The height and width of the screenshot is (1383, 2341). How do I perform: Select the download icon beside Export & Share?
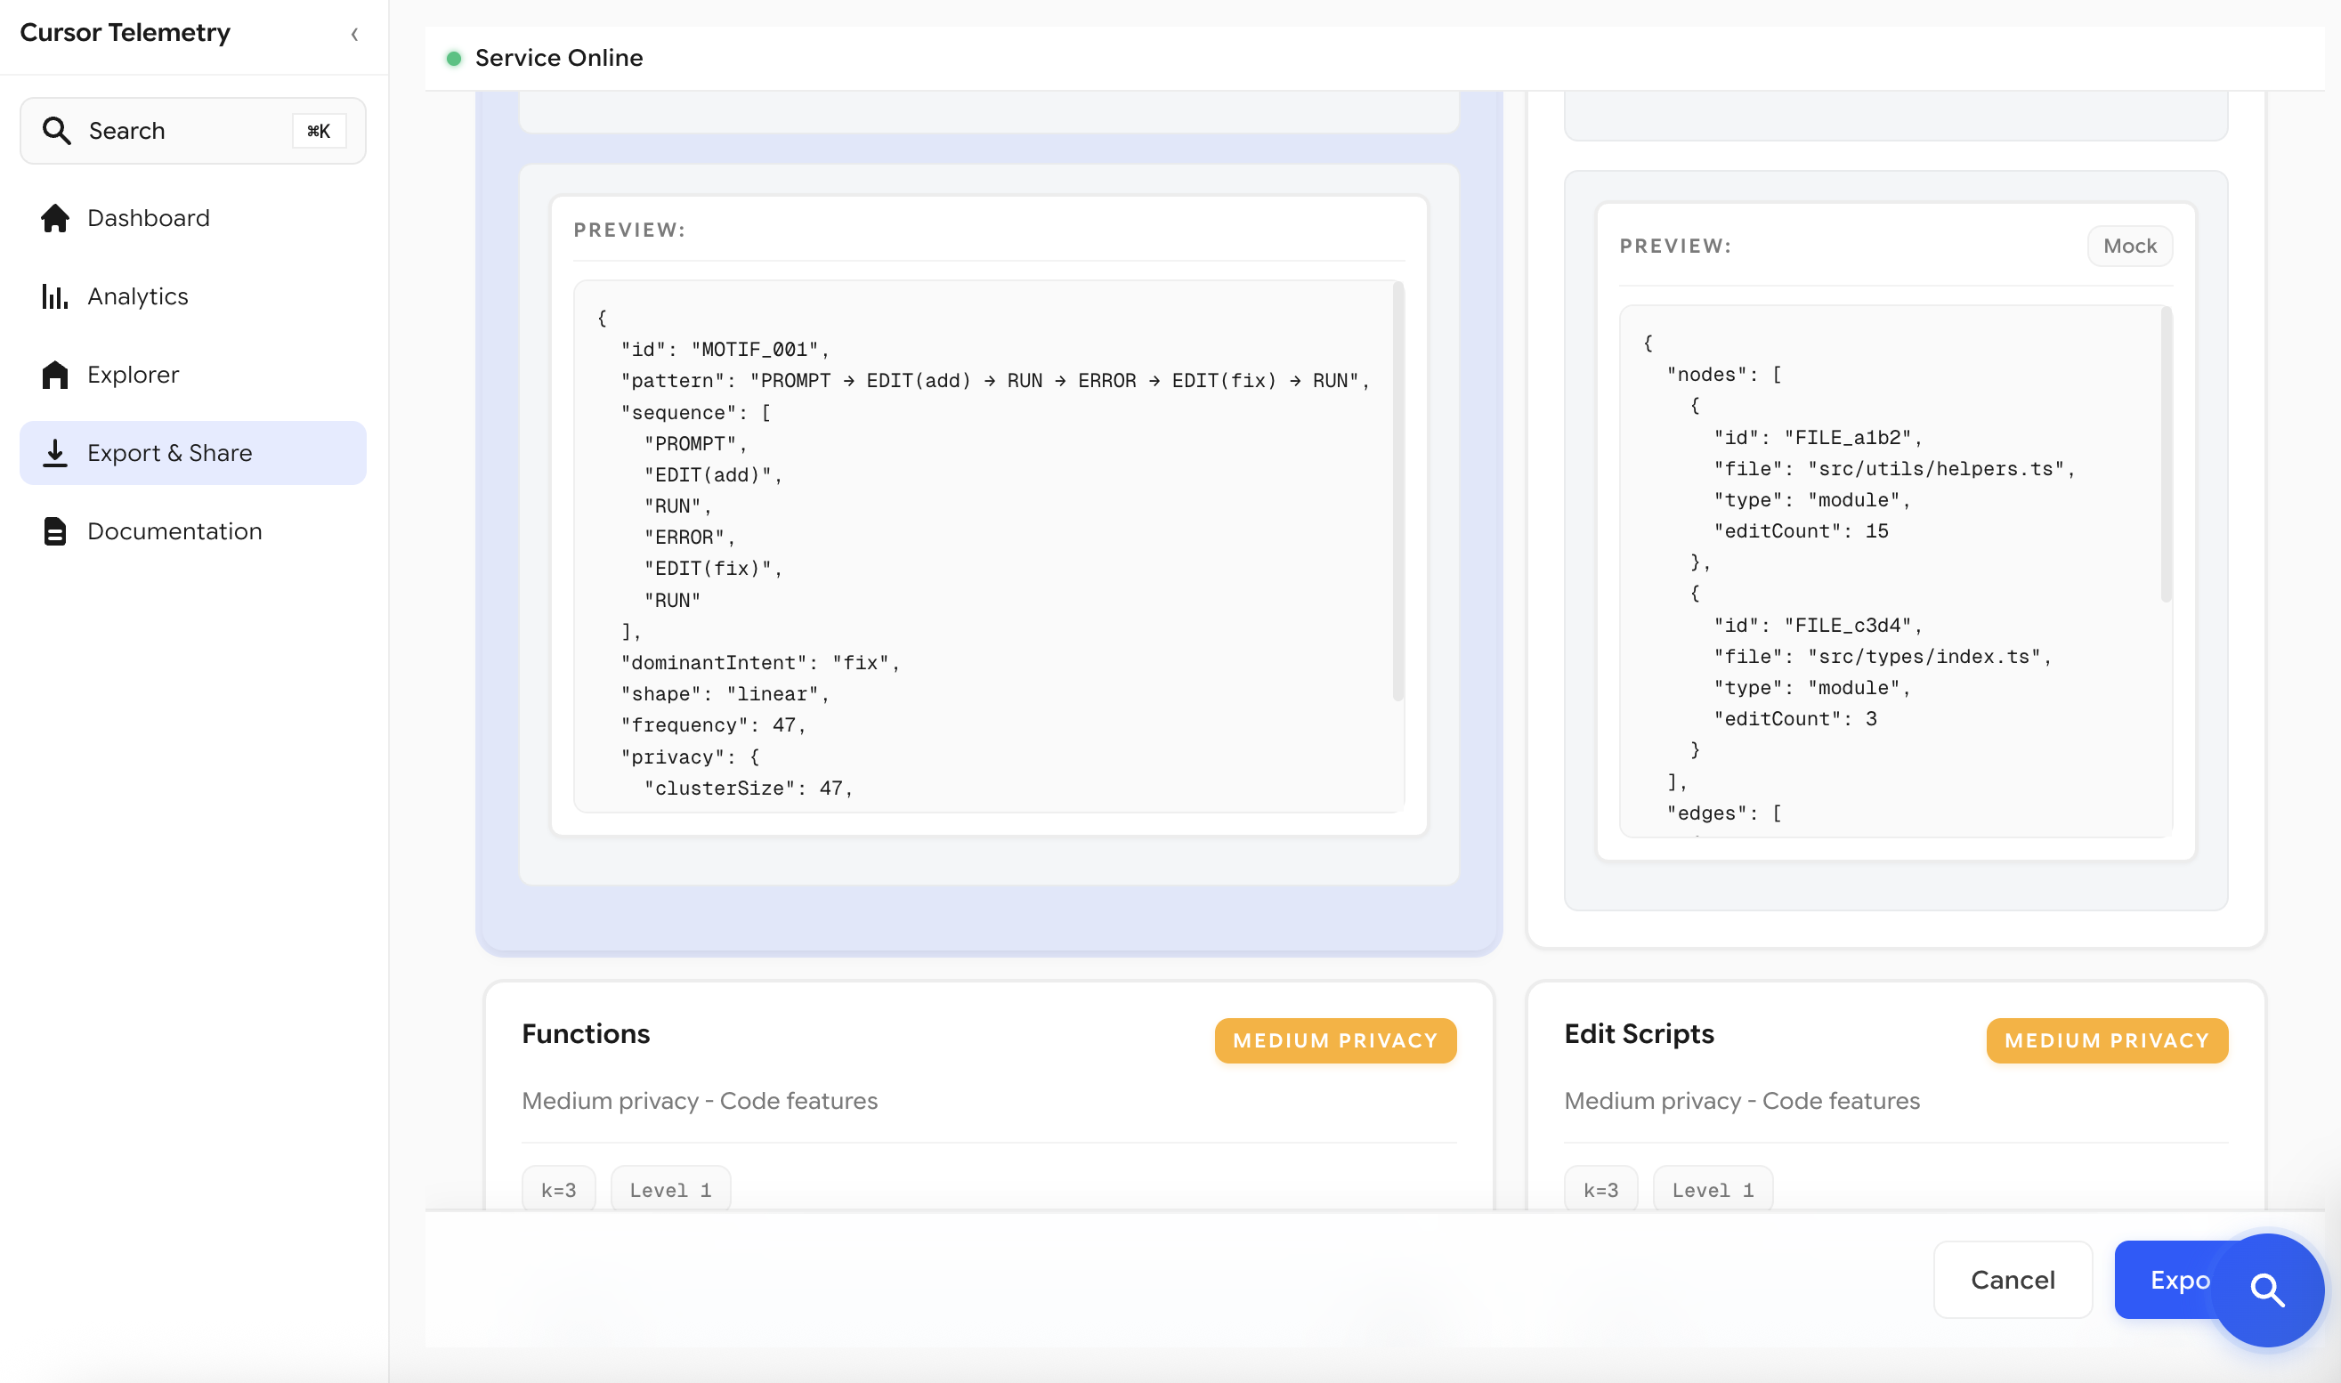pyautogui.click(x=55, y=453)
